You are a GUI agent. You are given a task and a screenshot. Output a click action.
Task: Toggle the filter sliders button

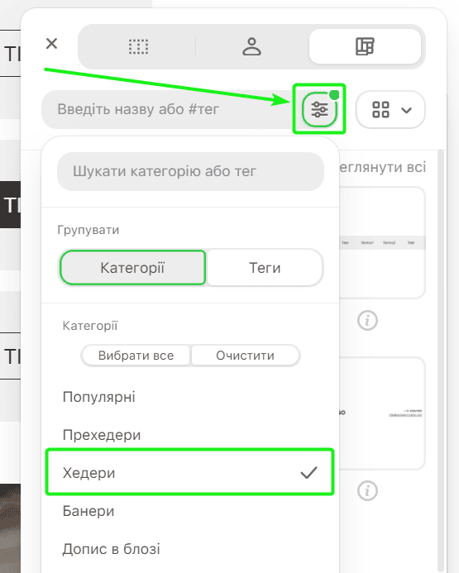pyautogui.click(x=319, y=109)
